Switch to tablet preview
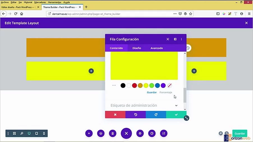This screenshot has height=142, width=253. click(37, 134)
